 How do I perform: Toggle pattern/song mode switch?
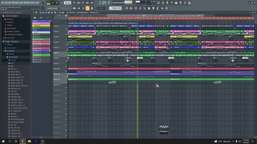pyautogui.click(x=48, y=3)
